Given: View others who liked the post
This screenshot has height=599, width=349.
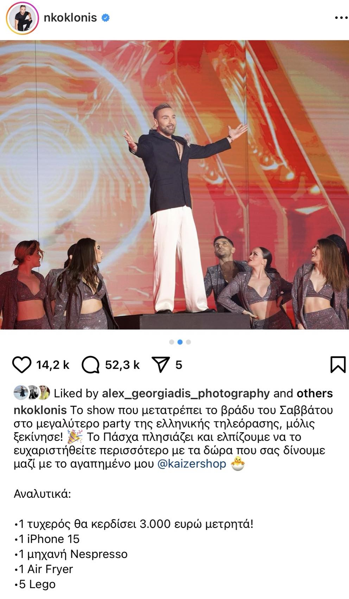Looking at the screenshot, I should tap(315, 393).
